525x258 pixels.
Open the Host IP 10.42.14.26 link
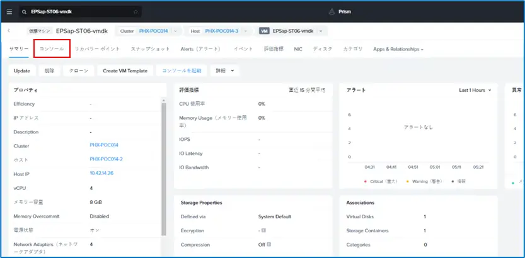pyautogui.click(x=101, y=173)
